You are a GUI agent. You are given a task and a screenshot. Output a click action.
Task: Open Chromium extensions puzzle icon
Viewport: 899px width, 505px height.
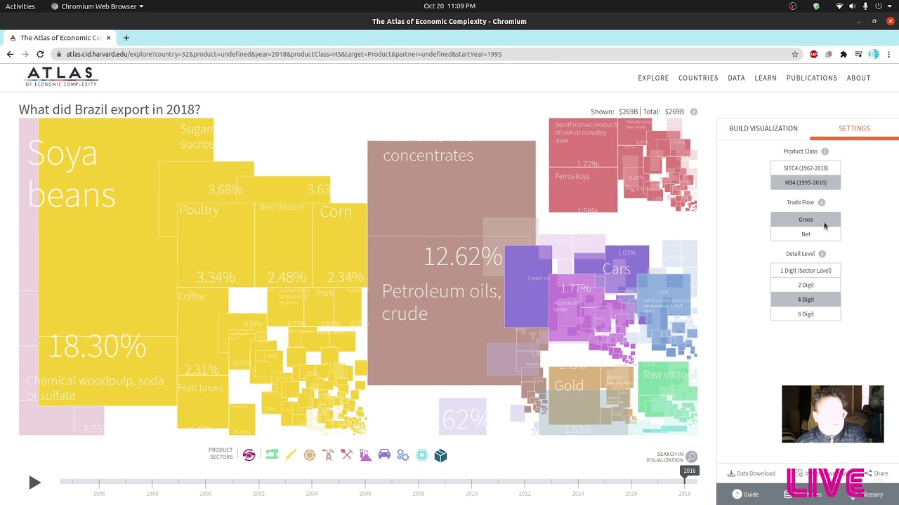click(844, 54)
